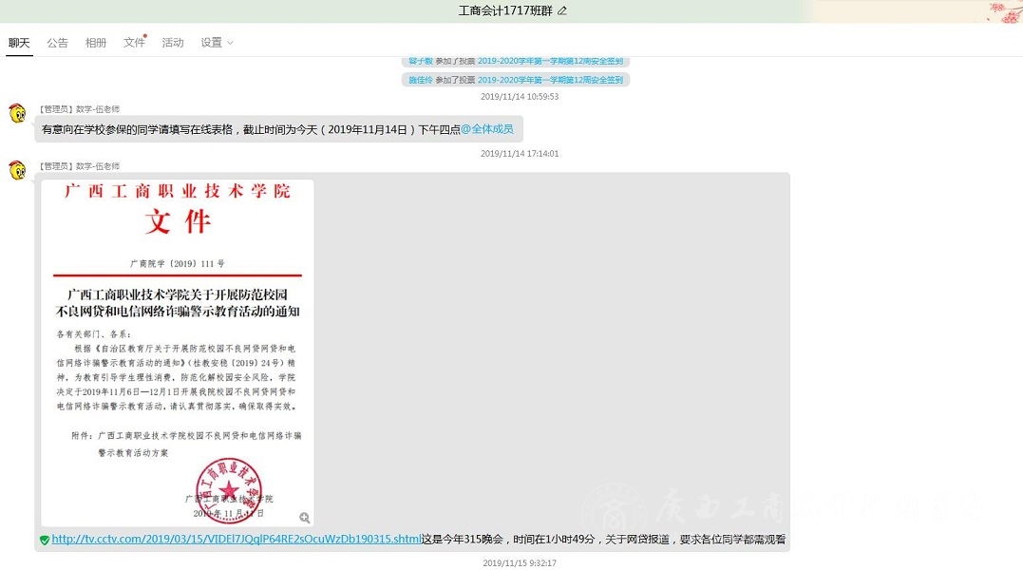
Task: Click the group title 工商会计1717班群
Action: (x=505, y=10)
